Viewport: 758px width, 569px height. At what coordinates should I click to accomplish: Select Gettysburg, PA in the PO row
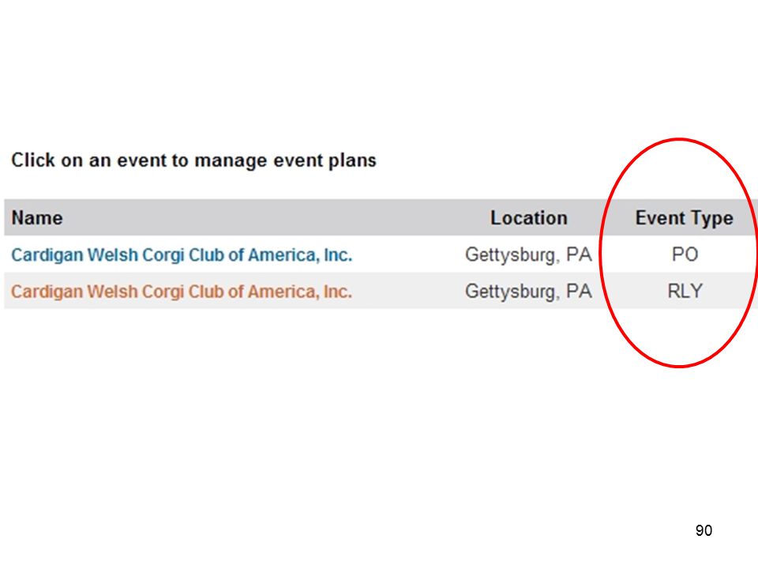click(x=528, y=255)
